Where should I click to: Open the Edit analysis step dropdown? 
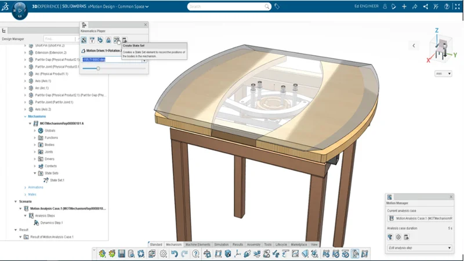point(420,248)
